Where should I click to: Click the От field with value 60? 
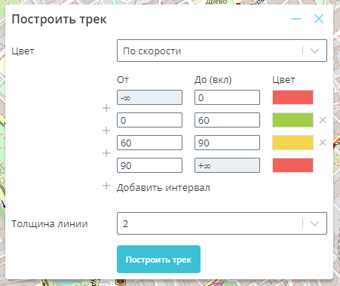tap(149, 143)
